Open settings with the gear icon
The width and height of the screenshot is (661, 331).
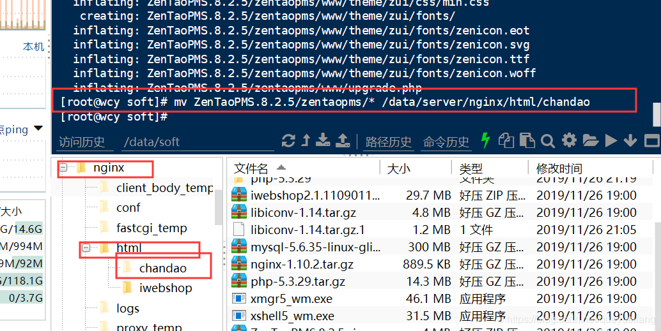pyautogui.click(x=569, y=140)
